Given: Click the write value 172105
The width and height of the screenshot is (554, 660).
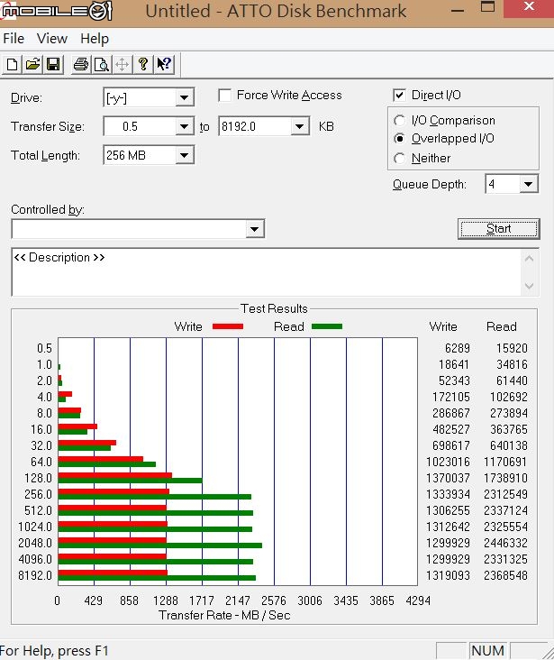Looking at the screenshot, I should [x=451, y=397].
